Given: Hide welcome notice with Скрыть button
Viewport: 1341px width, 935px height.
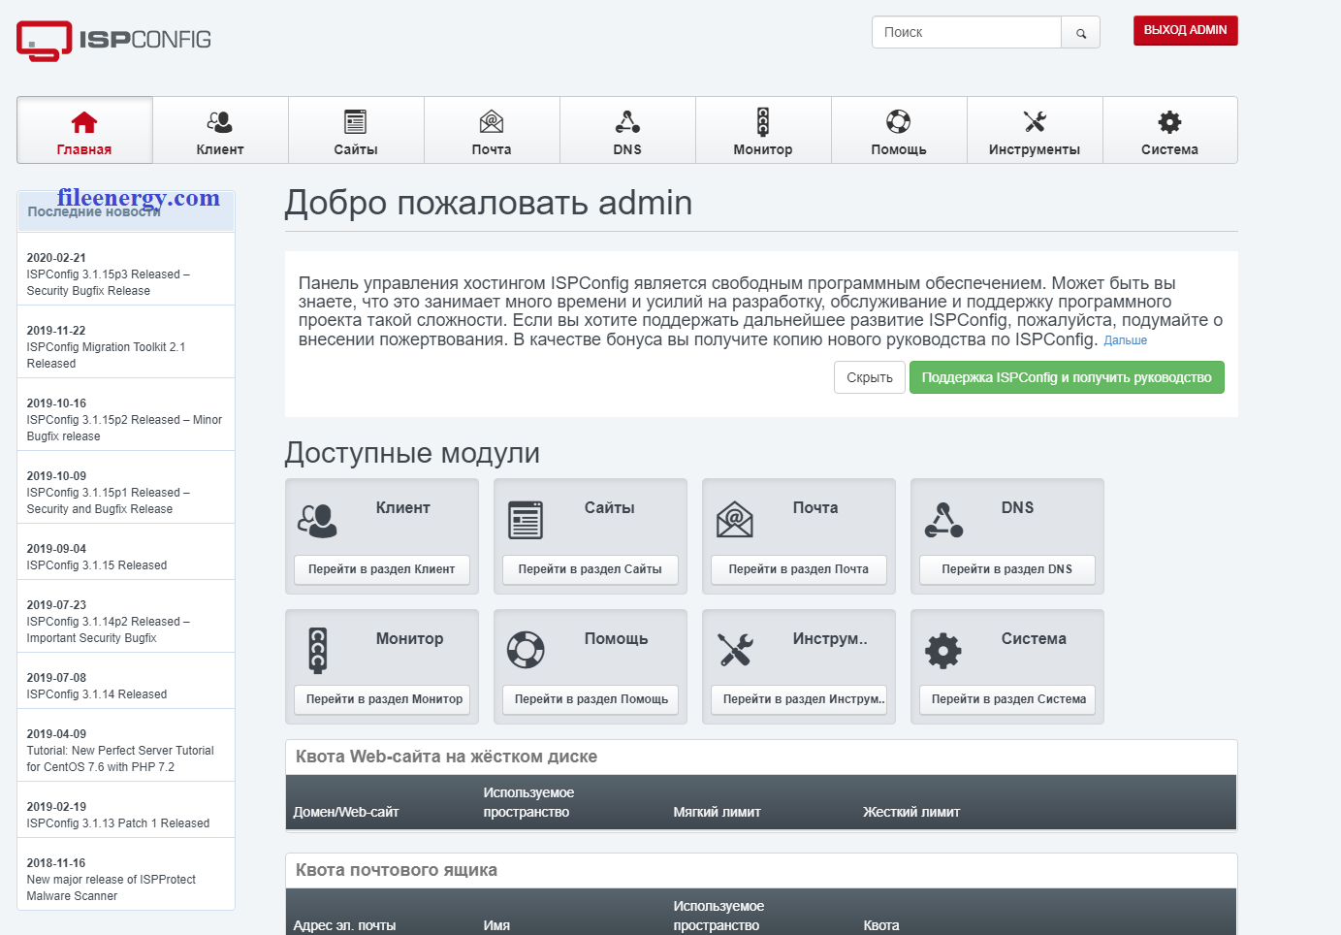Looking at the screenshot, I should click(870, 377).
